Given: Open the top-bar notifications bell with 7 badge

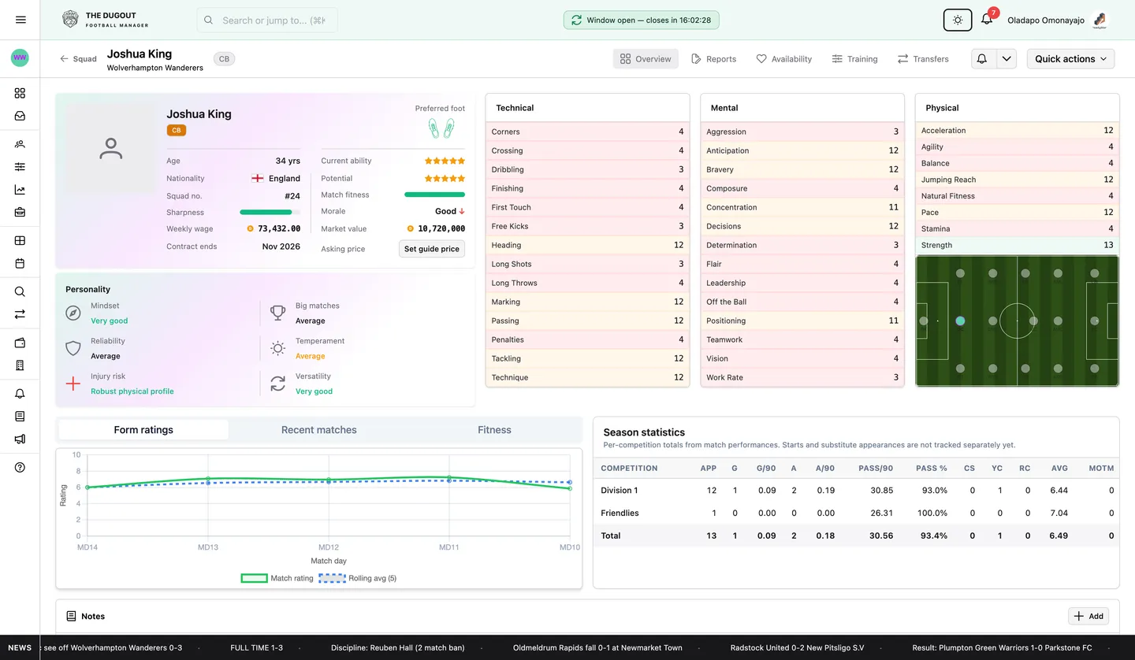Looking at the screenshot, I should click(987, 20).
